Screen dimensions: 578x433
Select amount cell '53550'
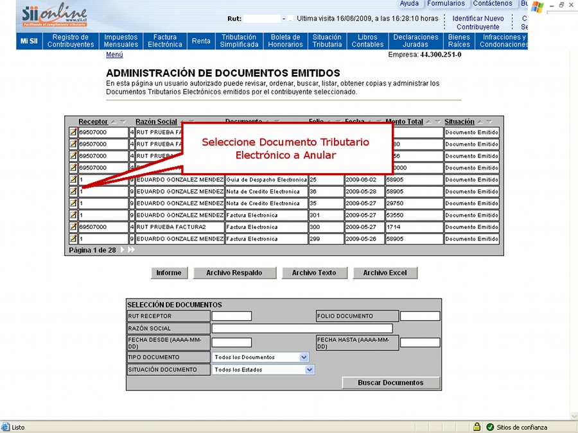point(414,215)
